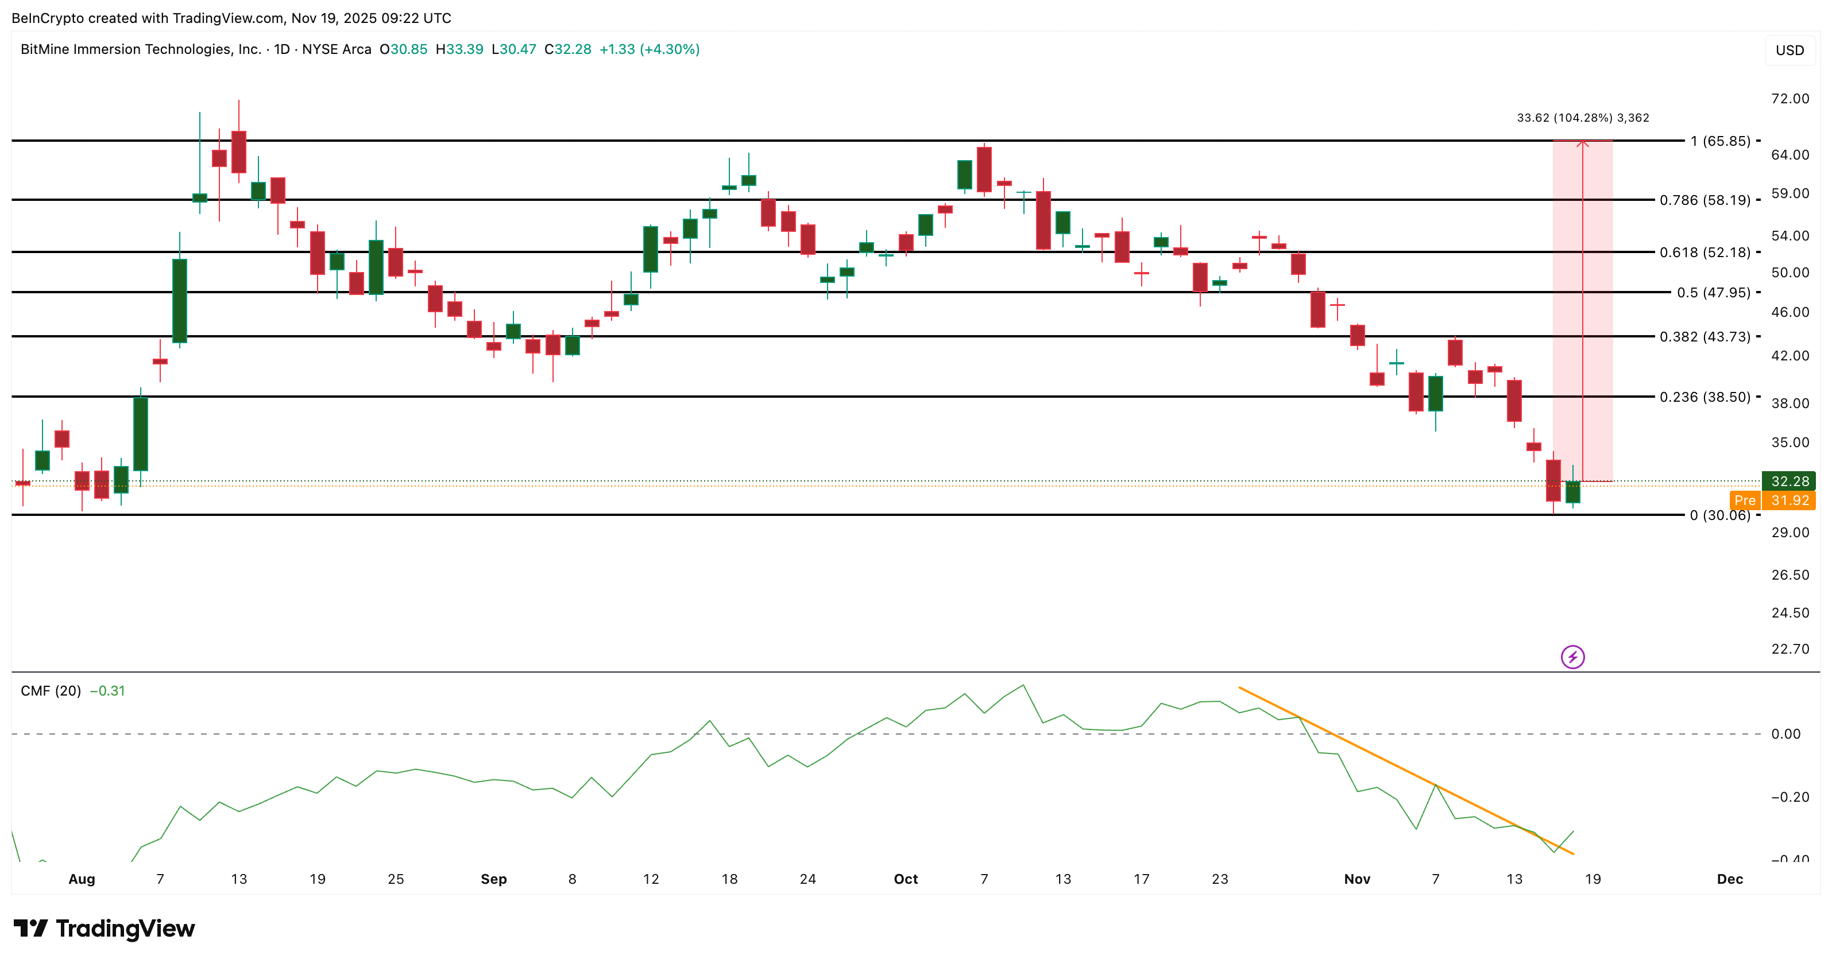This screenshot has height=963, width=1832.
Task: Click the purple lightning bolt event icon
Action: click(1573, 656)
